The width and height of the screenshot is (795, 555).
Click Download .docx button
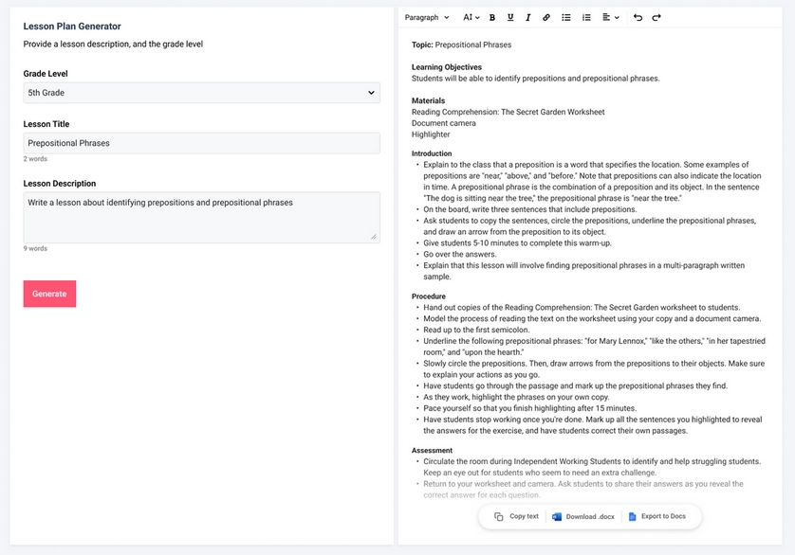coord(583,516)
